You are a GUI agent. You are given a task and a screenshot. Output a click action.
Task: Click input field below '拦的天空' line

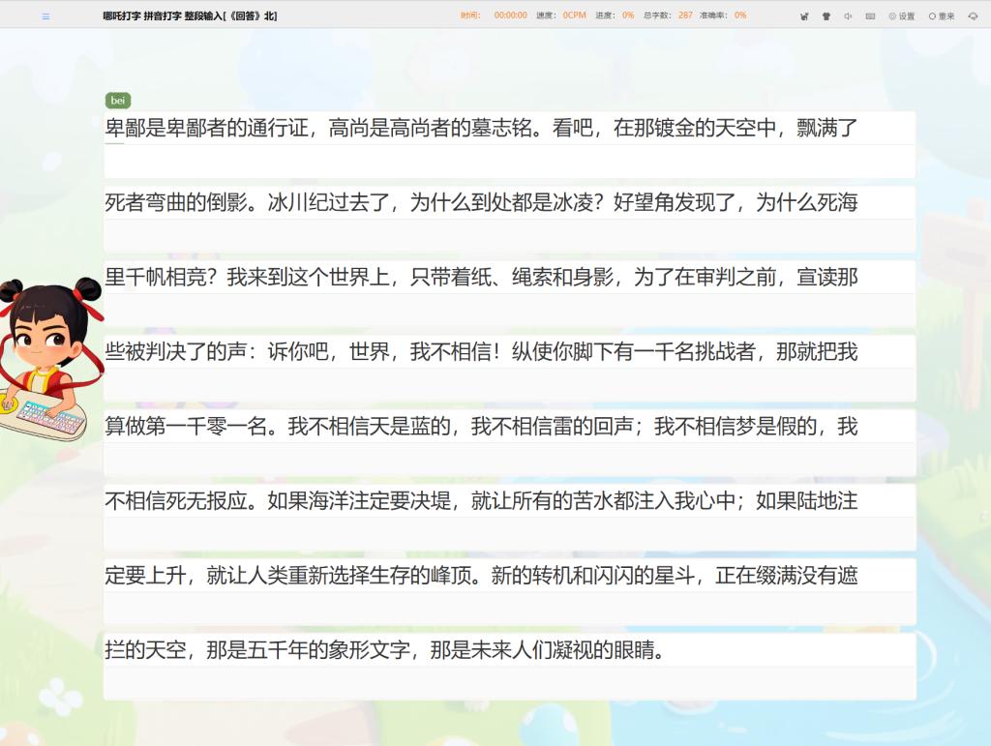[x=509, y=682]
